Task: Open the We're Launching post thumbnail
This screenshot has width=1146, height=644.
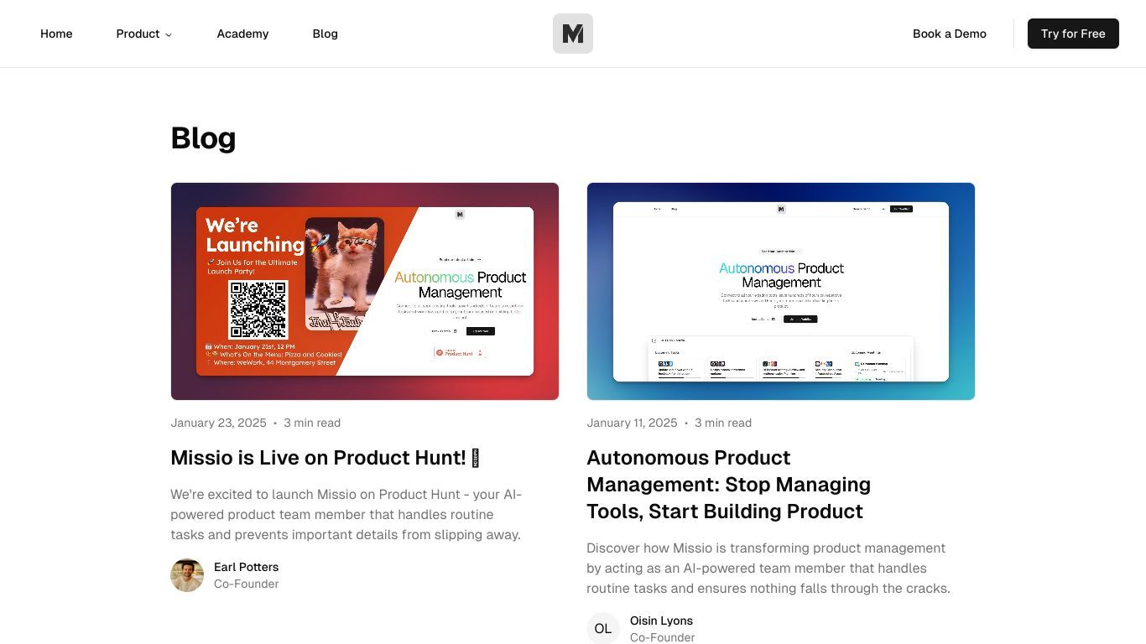Action: coord(365,291)
